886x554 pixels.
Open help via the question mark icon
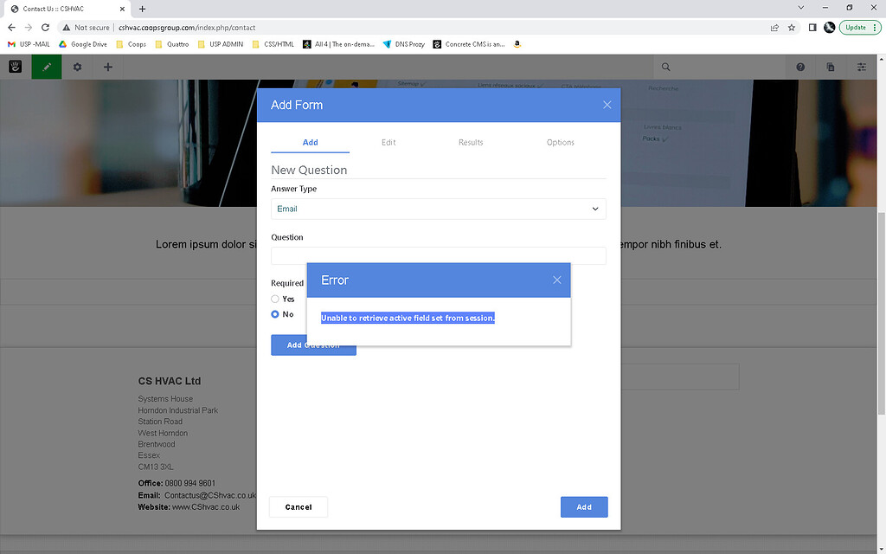coord(799,67)
